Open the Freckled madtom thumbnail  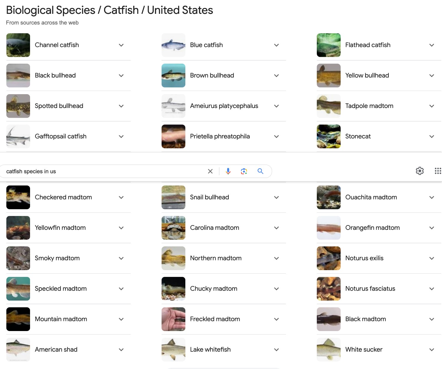click(173, 319)
